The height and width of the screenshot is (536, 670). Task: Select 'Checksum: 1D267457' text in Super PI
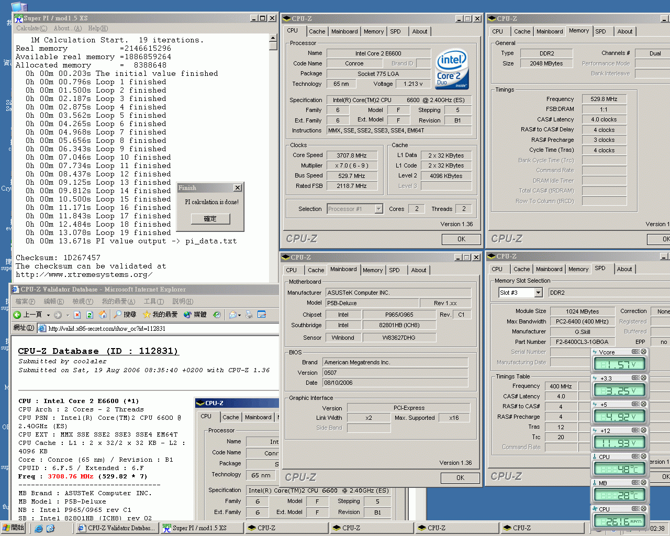[x=58, y=258]
